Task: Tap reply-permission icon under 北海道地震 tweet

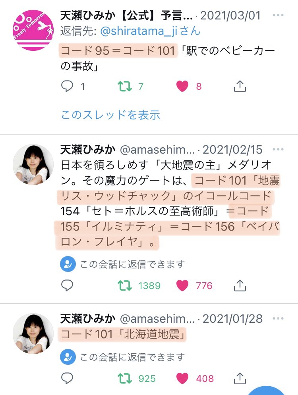Action: click(68, 357)
